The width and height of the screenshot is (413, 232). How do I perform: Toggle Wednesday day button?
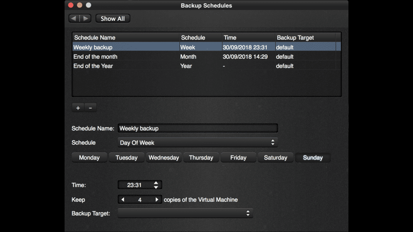164,158
